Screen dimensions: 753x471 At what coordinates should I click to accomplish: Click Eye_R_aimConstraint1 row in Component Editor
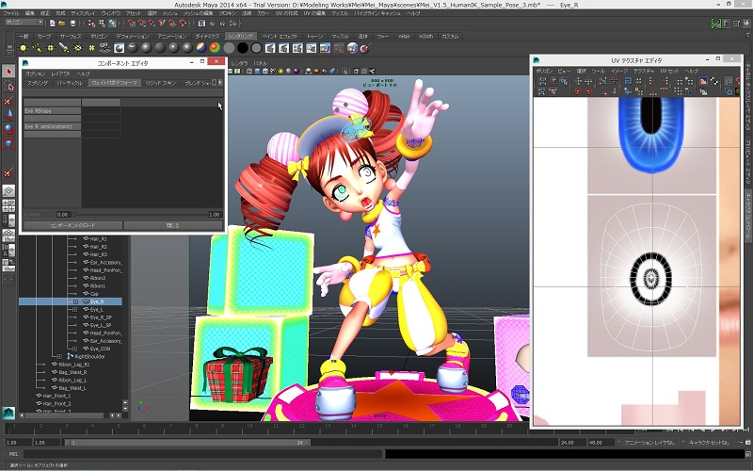tap(53, 126)
